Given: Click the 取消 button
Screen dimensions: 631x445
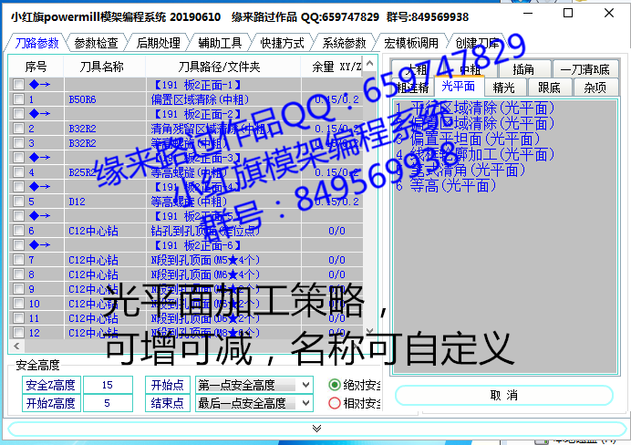Looking at the screenshot, I should click(x=504, y=395).
